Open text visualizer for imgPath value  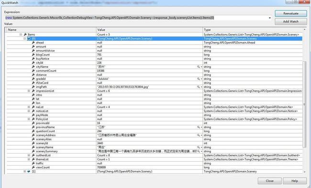[x=198, y=87]
